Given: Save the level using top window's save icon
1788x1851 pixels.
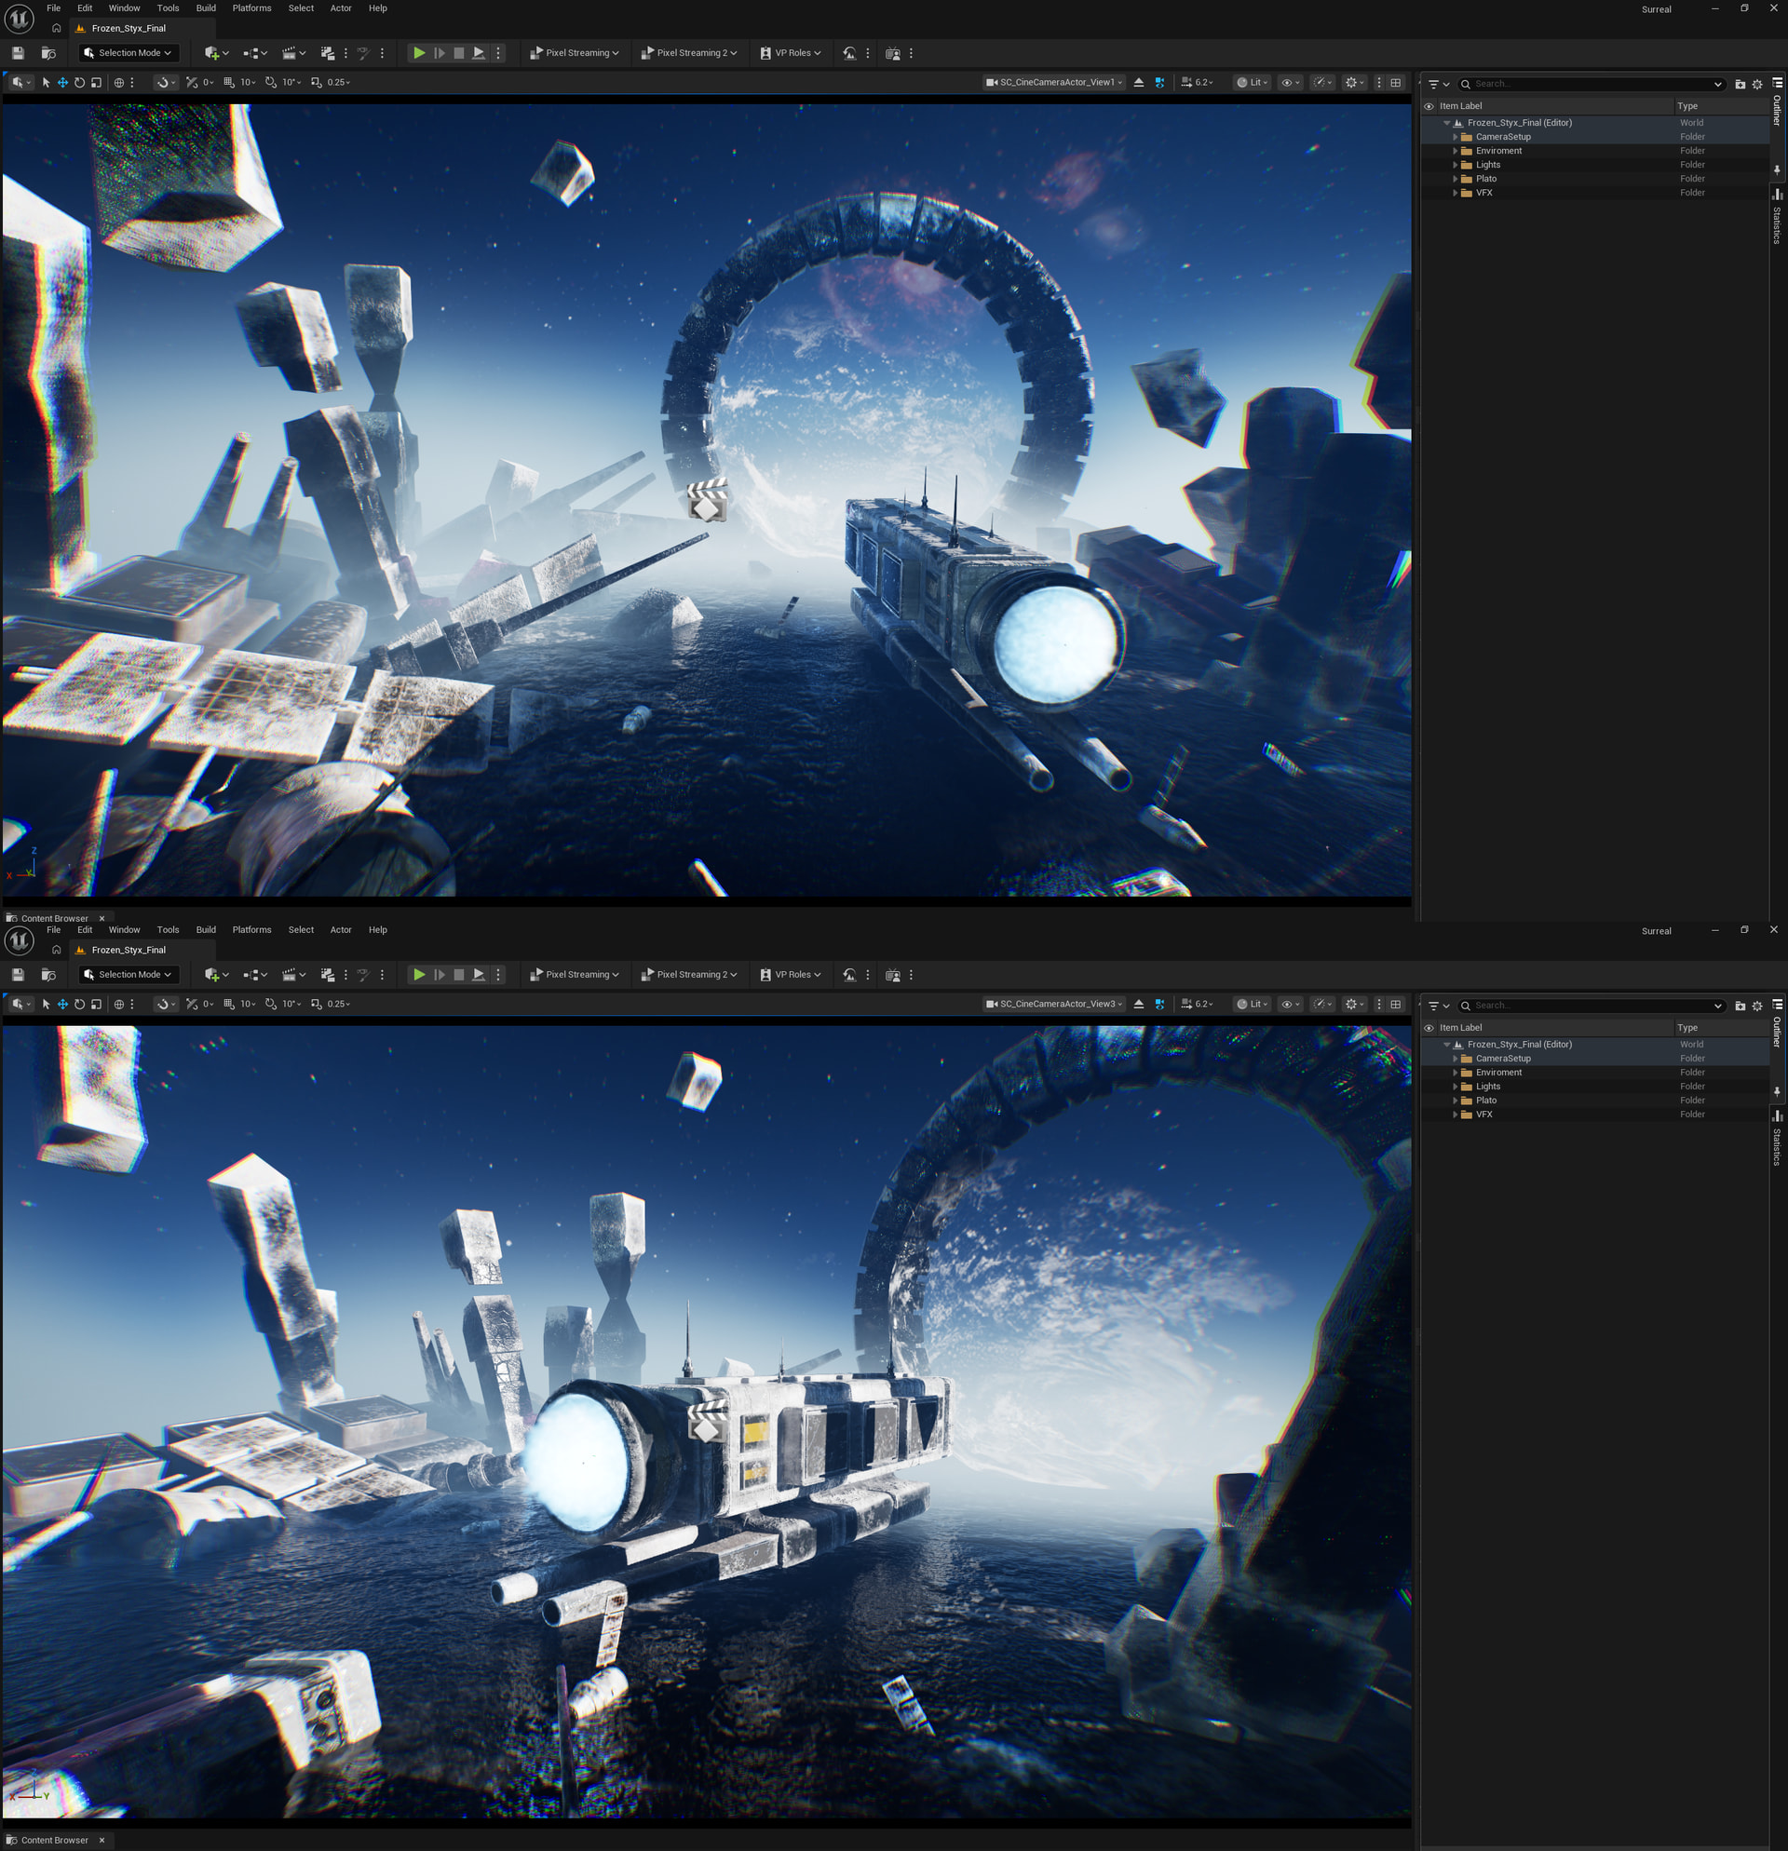Looking at the screenshot, I should coord(18,53).
